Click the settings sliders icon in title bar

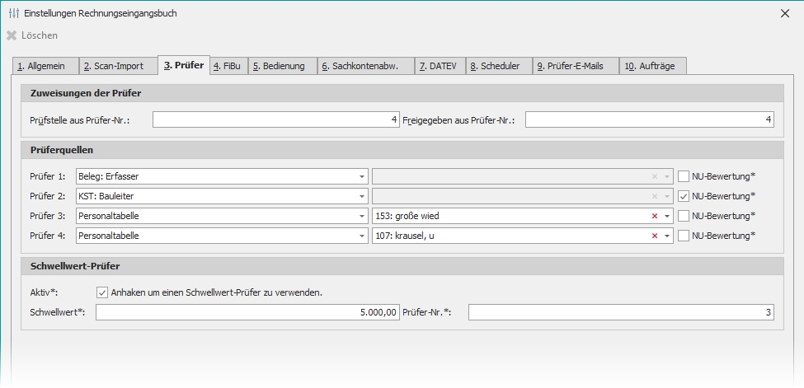tap(12, 13)
